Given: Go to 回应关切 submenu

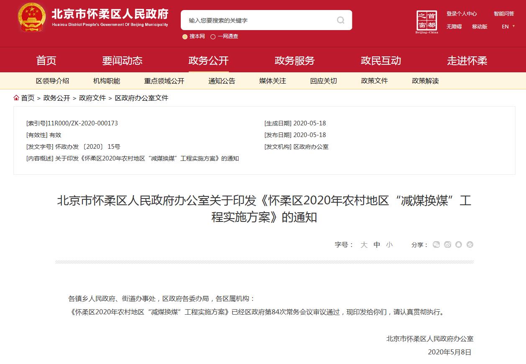Looking at the screenshot, I should [x=323, y=81].
